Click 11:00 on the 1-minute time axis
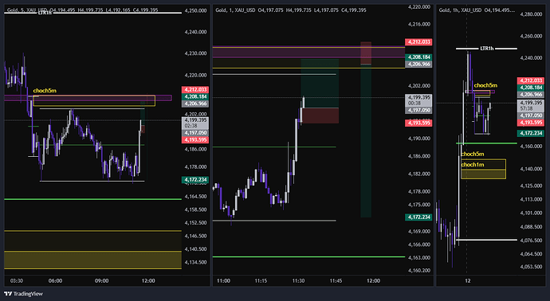Screen dimensions: 550x301 point(223,280)
